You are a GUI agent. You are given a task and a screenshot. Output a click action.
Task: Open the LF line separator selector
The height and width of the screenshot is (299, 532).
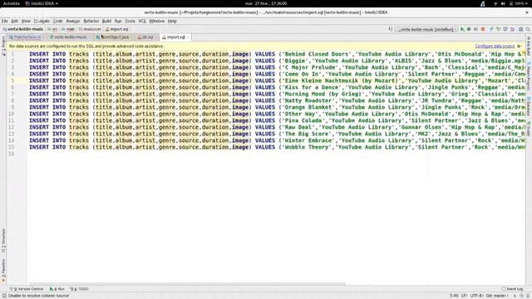click(x=464, y=296)
